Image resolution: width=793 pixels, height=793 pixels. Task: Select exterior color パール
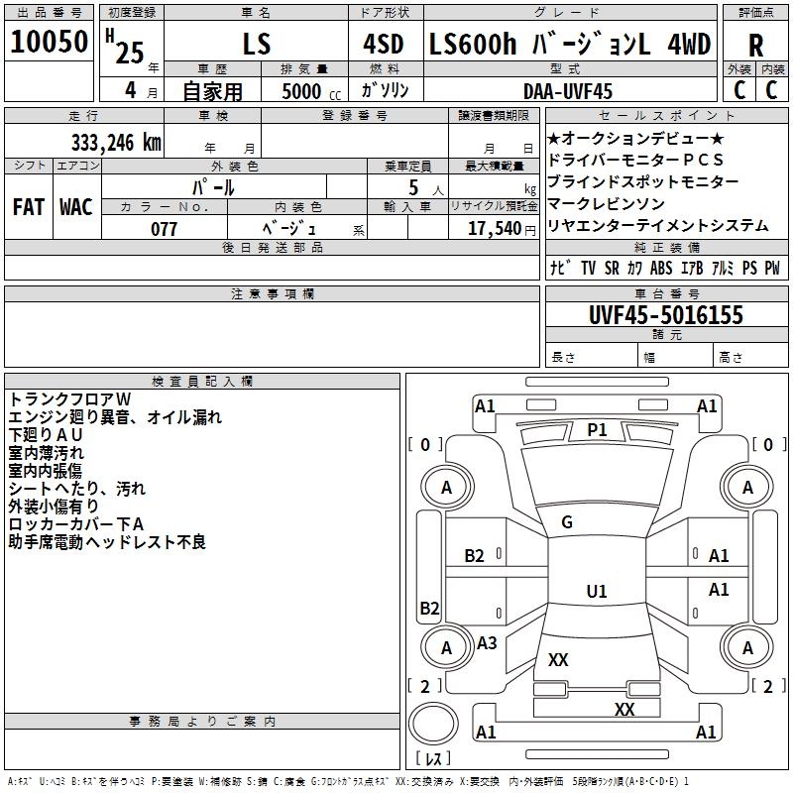213,187
